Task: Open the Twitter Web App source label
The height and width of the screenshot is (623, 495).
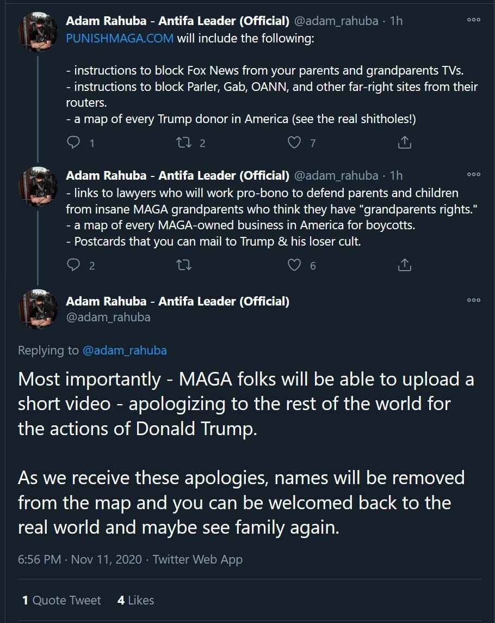Action: coord(197,559)
